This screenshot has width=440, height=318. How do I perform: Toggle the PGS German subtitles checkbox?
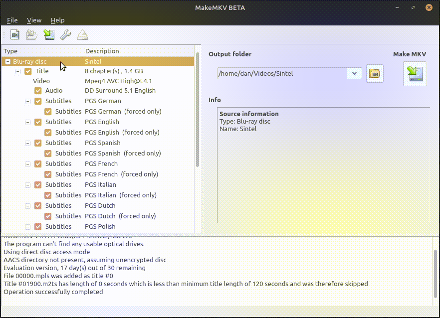[x=38, y=101]
